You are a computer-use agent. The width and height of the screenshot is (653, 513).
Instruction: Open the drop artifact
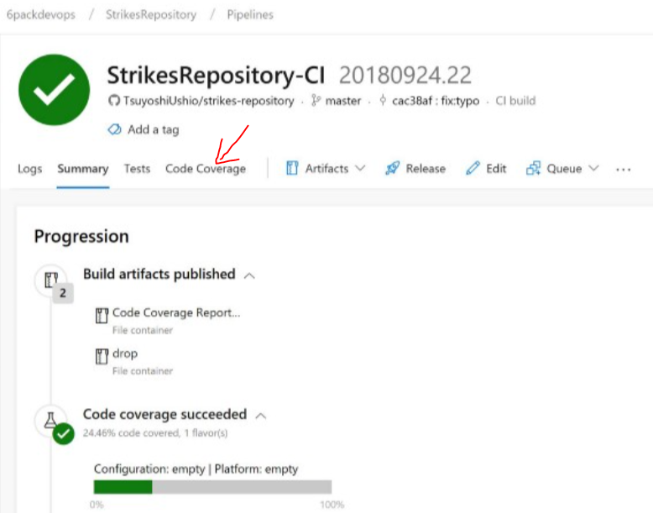(125, 353)
